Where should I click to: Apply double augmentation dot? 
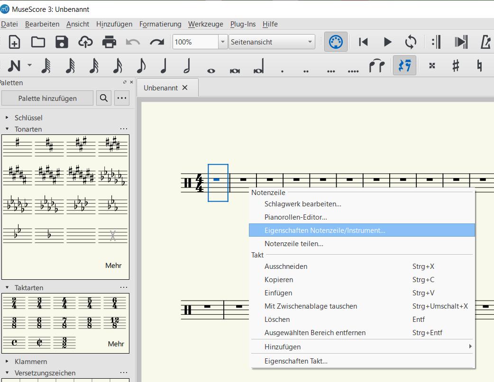click(x=306, y=71)
